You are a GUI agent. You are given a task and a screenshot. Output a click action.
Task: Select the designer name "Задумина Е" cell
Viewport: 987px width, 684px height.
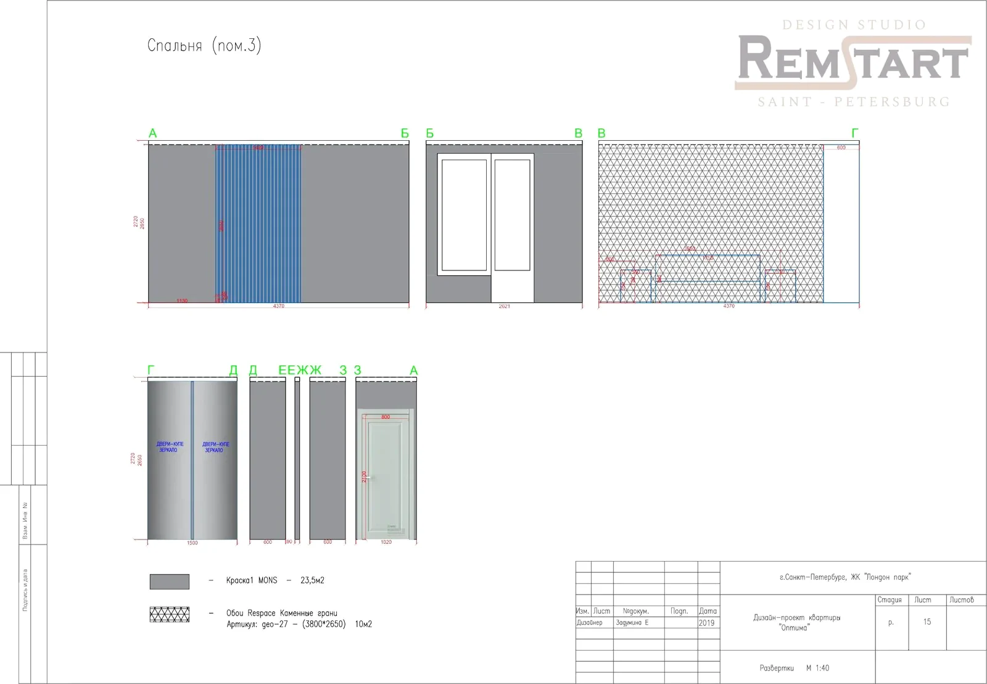[632, 623]
